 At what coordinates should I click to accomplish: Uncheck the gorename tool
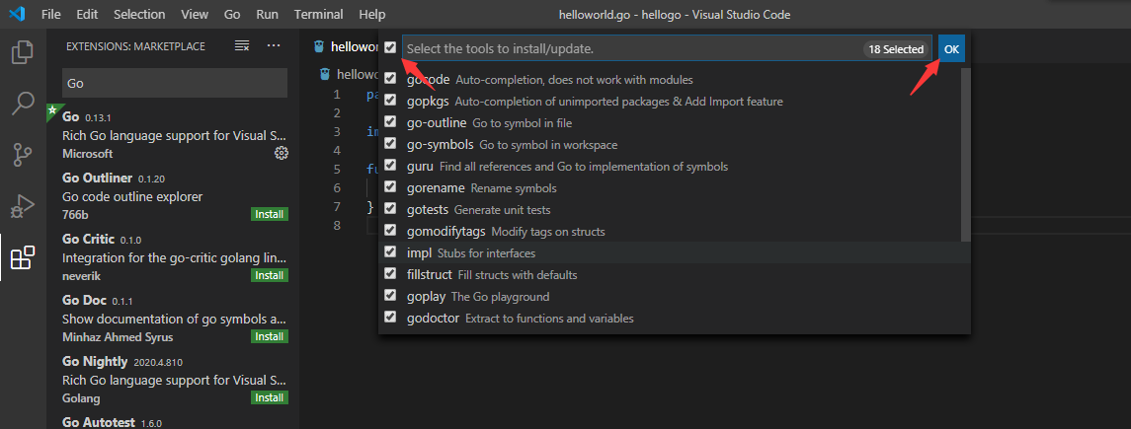[390, 186]
